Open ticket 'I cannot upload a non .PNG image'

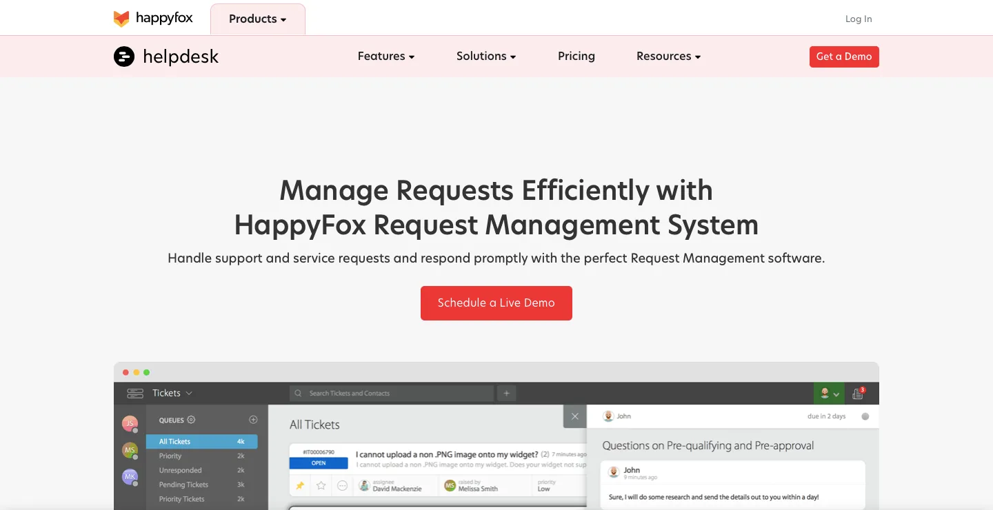pyautogui.click(x=447, y=455)
